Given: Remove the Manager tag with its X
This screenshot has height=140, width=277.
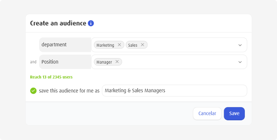Looking at the screenshot, I should pyautogui.click(x=117, y=62).
